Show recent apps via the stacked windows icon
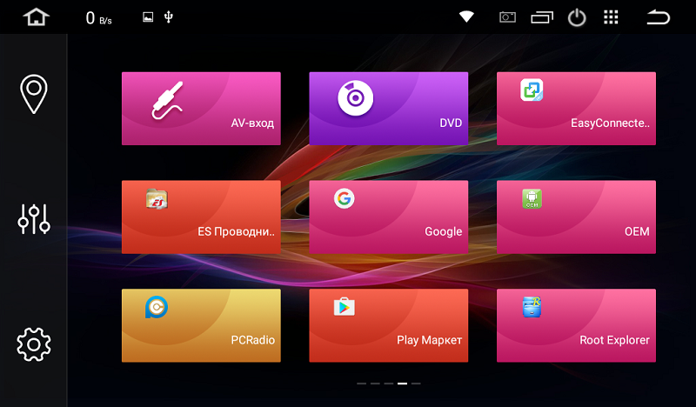Image resolution: width=696 pixels, height=407 pixels. pyautogui.click(x=542, y=17)
